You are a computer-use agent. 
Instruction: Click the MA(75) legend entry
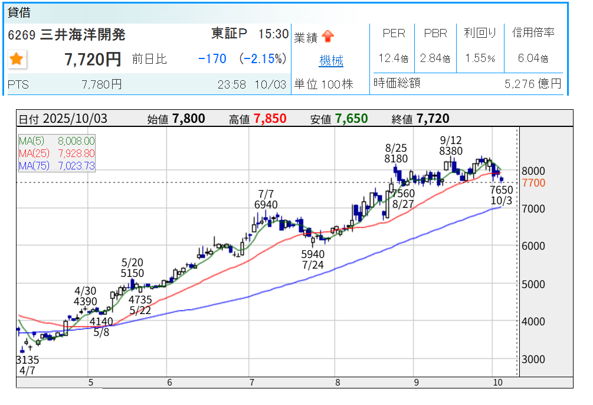tap(57, 166)
